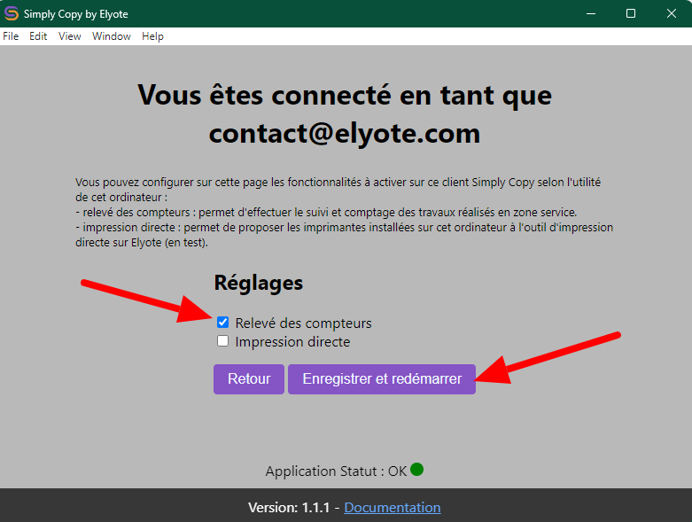The width and height of the screenshot is (692, 522).
Task: Open the Documentation link
Action: tap(393, 508)
